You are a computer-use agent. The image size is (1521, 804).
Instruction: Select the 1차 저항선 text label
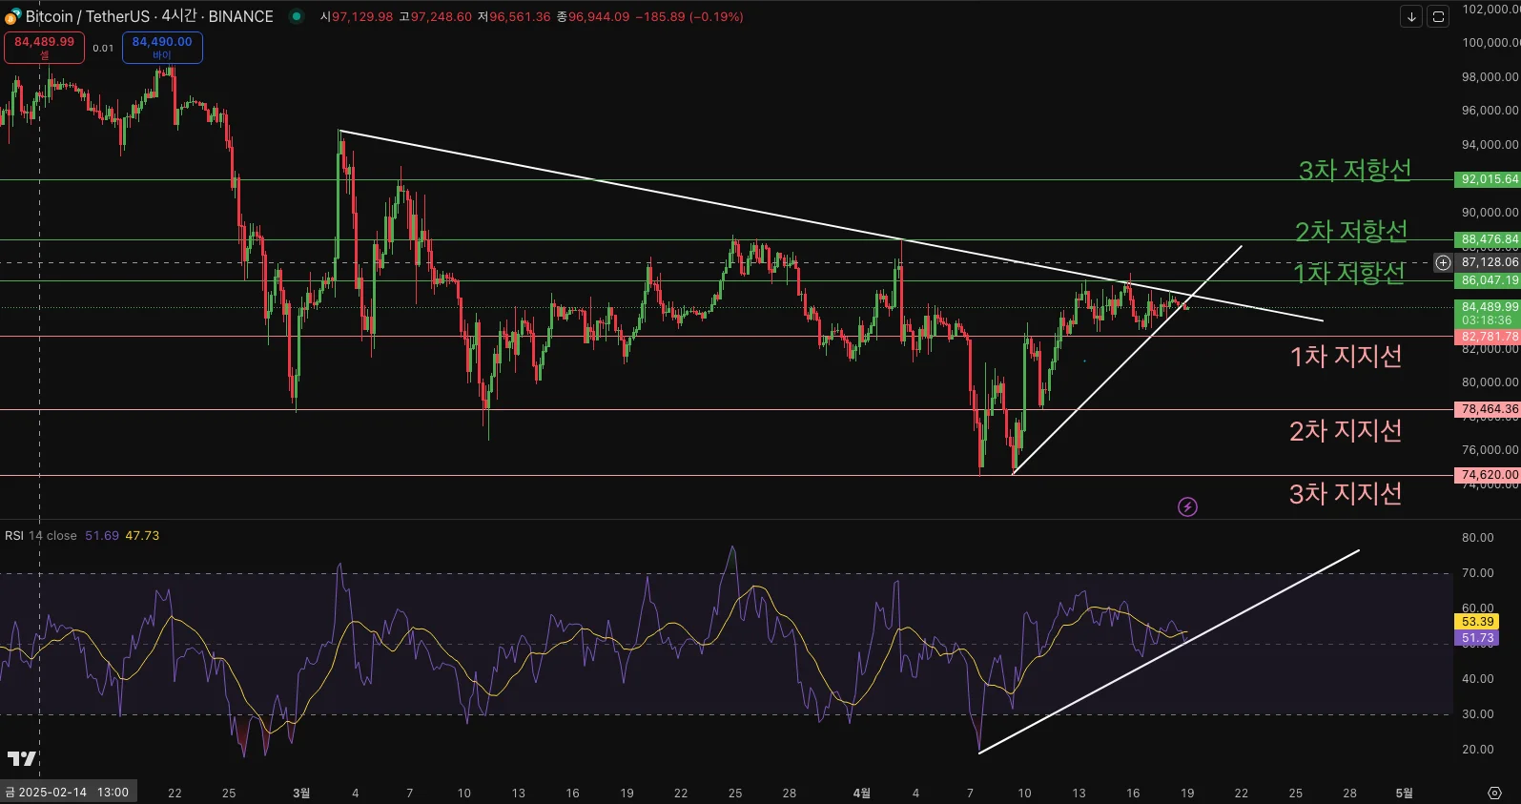tap(1349, 273)
